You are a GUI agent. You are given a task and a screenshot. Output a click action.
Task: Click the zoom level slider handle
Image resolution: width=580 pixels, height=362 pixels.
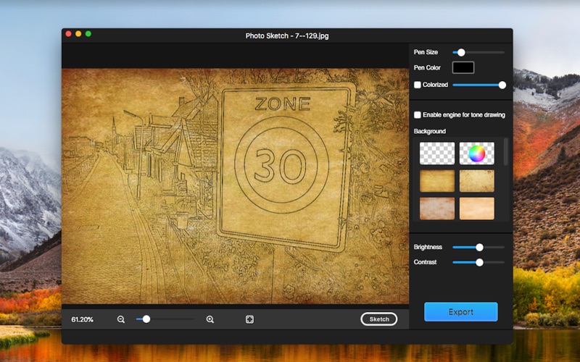146,319
